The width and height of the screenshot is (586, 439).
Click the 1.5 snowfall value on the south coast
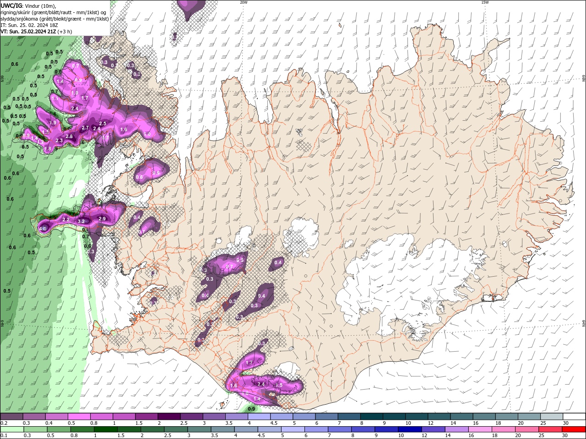click(279, 385)
